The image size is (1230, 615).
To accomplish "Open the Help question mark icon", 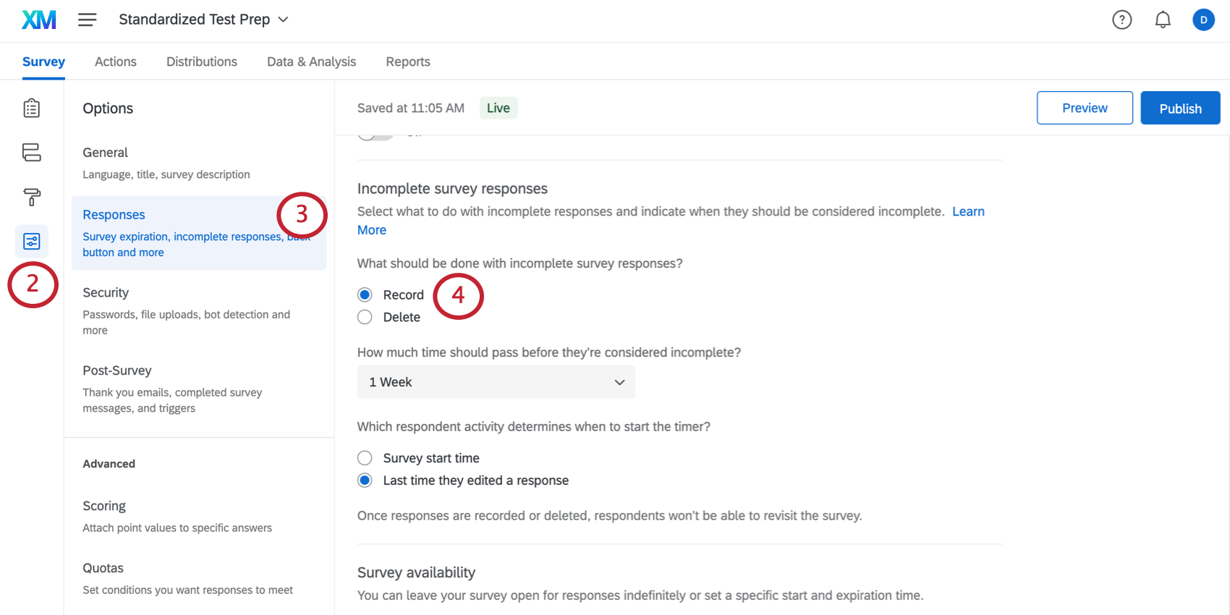I will pos(1121,20).
